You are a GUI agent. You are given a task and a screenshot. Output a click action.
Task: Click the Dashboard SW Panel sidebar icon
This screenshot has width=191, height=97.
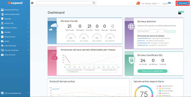2,10
